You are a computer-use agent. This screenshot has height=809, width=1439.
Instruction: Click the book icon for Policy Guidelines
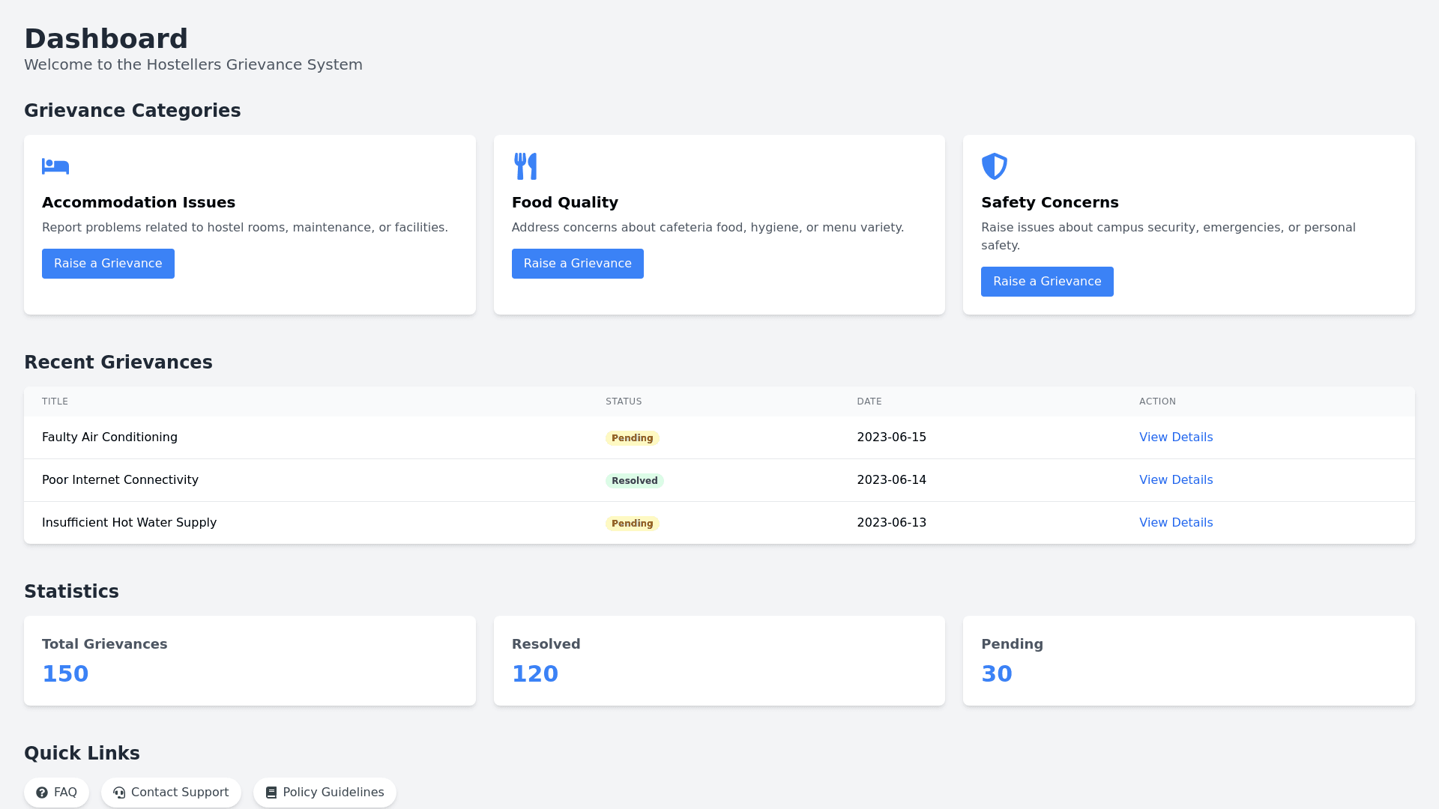click(x=271, y=793)
